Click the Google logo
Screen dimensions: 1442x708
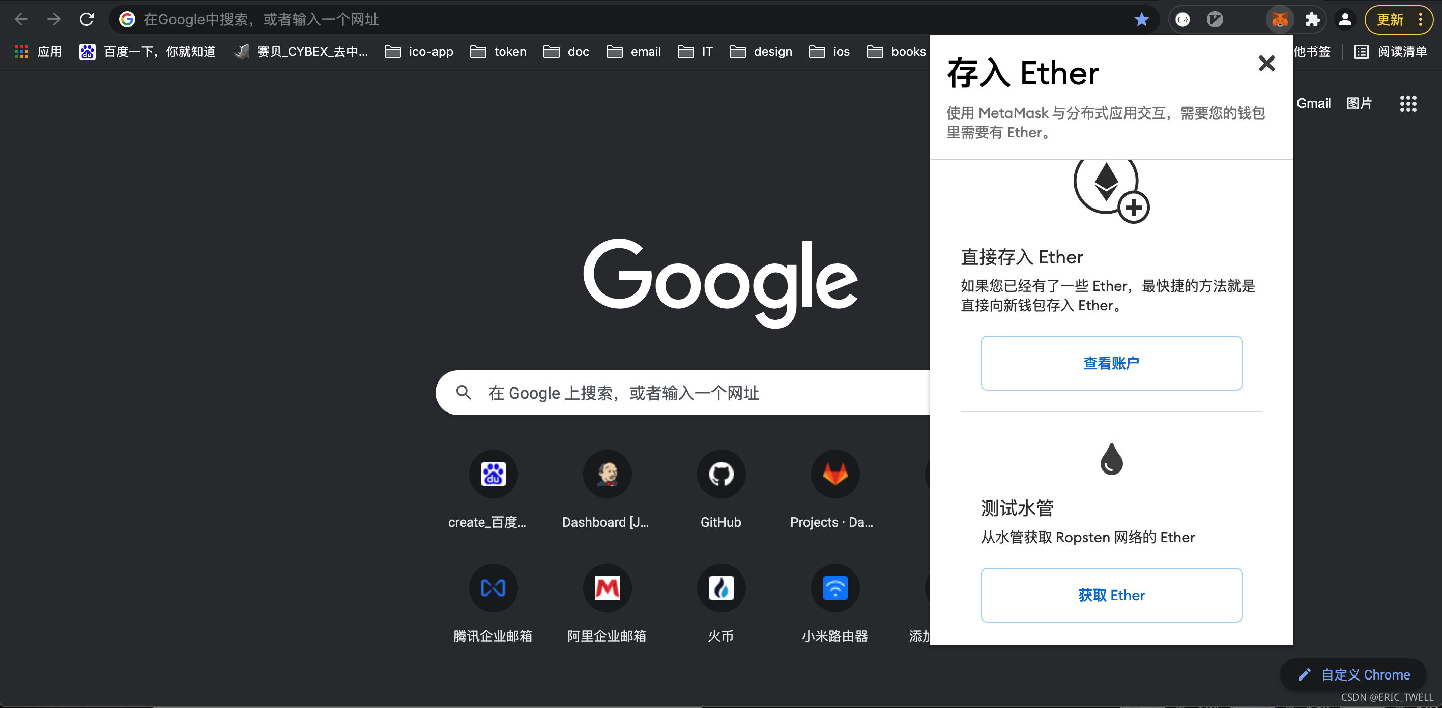coord(720,284)
